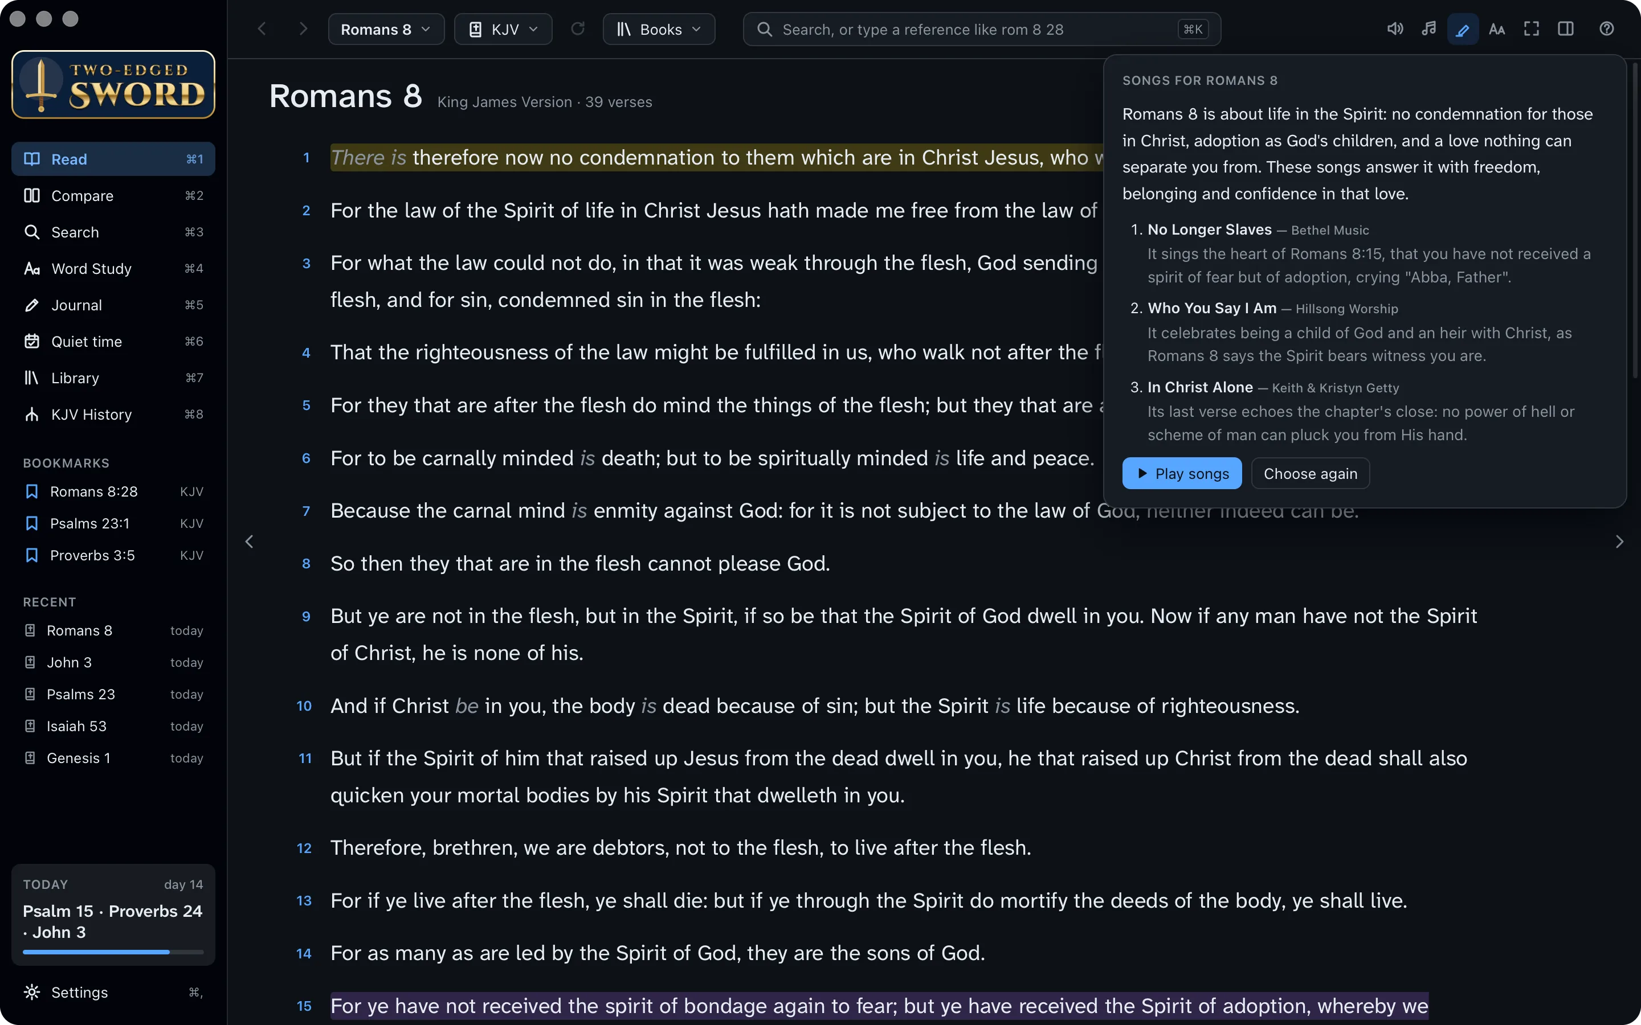Open Settings at sidebar bottom
Viewport: 1641px width, 1025px height.
113,992
